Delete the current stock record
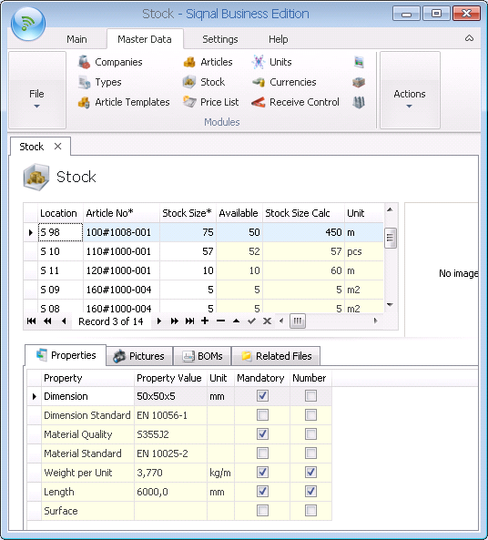Viewport: 488px width, 540px height. (220, 321)
